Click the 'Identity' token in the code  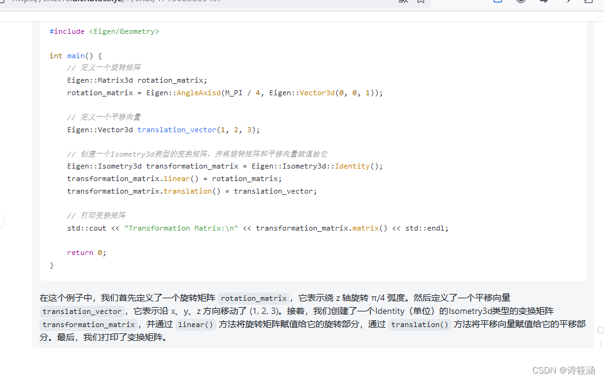[x=352, y=166]
